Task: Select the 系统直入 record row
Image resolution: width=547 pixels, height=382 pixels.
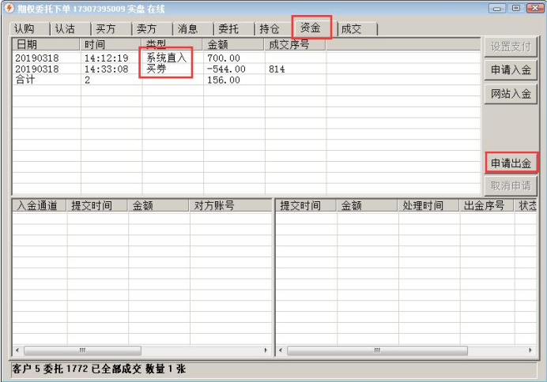Action: (166, 58)
